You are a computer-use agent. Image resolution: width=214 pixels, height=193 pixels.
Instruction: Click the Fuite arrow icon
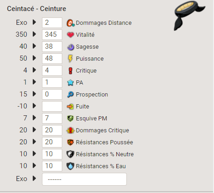point(71,107)
